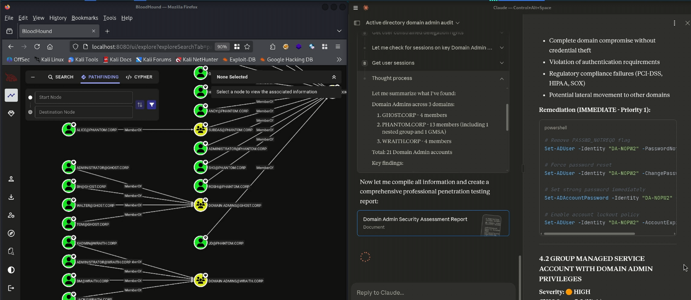Toggle dark mode with the contrast icon
Screen dimensions: 691x300
pos(11,270)
